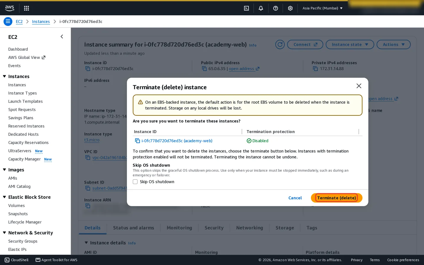The width and height of the screenshot is (424, 265).
Task: Launch CloudShell from the top bar icon
Action: tap(246, 8)
